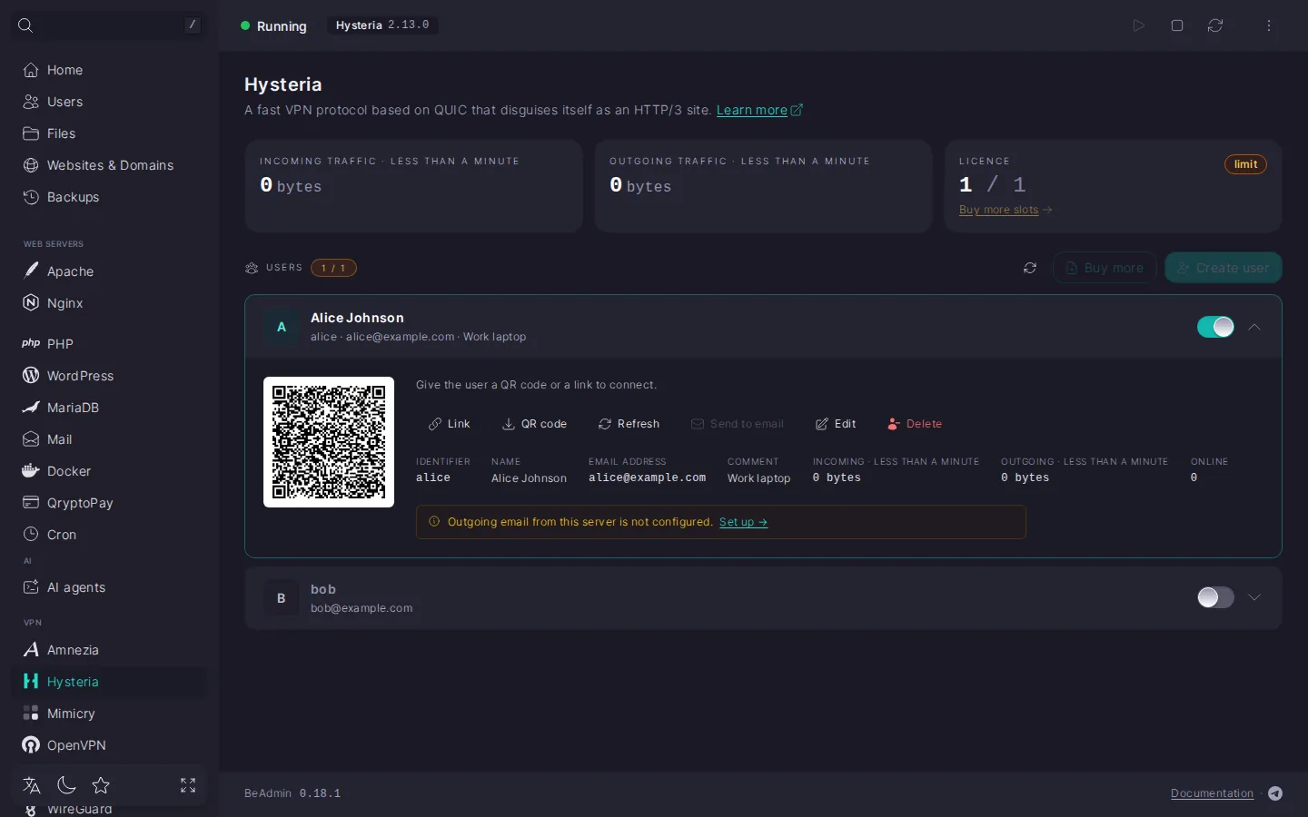Refresh the users list icon
The image size is (1308, 817).
pos(1030,268)
